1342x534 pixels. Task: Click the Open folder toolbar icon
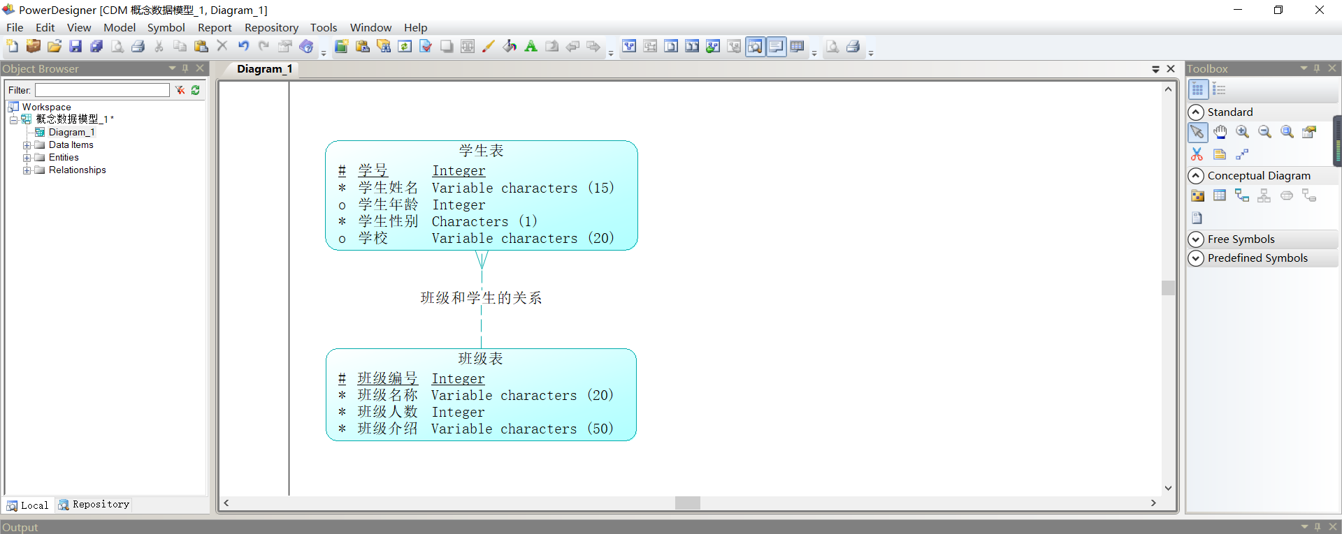(55, 47)
